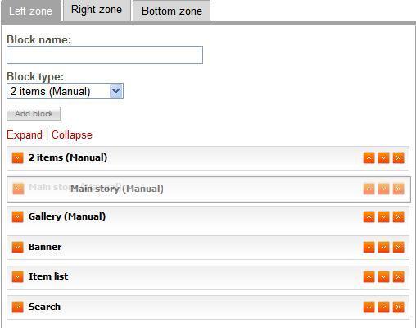Image resolution: width=416 pixels, height=328 pixels.
Task: Click the Add block button
Action: 34,114
